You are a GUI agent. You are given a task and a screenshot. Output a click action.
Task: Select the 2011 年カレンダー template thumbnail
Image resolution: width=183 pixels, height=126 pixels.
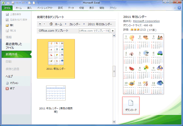[x=56, y=59]
